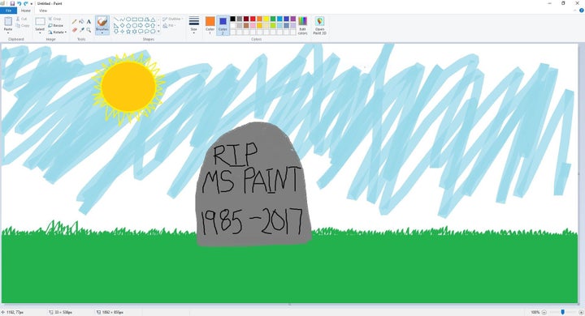The image size is (585, 316).
Task: Choose the Pentagon shape
Action: pyautogui.click(x=128, y=25)
